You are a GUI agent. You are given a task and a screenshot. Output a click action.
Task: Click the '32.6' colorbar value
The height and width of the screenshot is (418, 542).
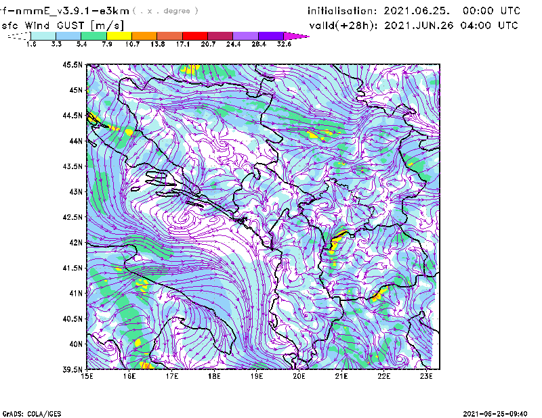point(284,44)
